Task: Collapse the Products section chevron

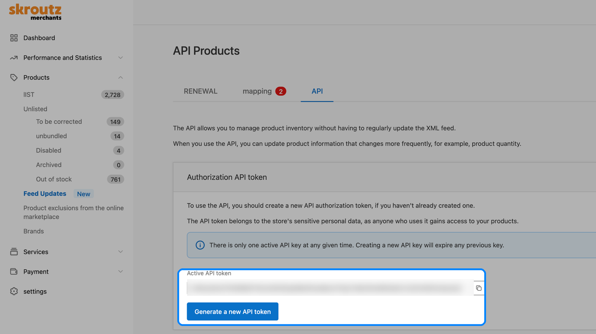Action: point(120,78)
